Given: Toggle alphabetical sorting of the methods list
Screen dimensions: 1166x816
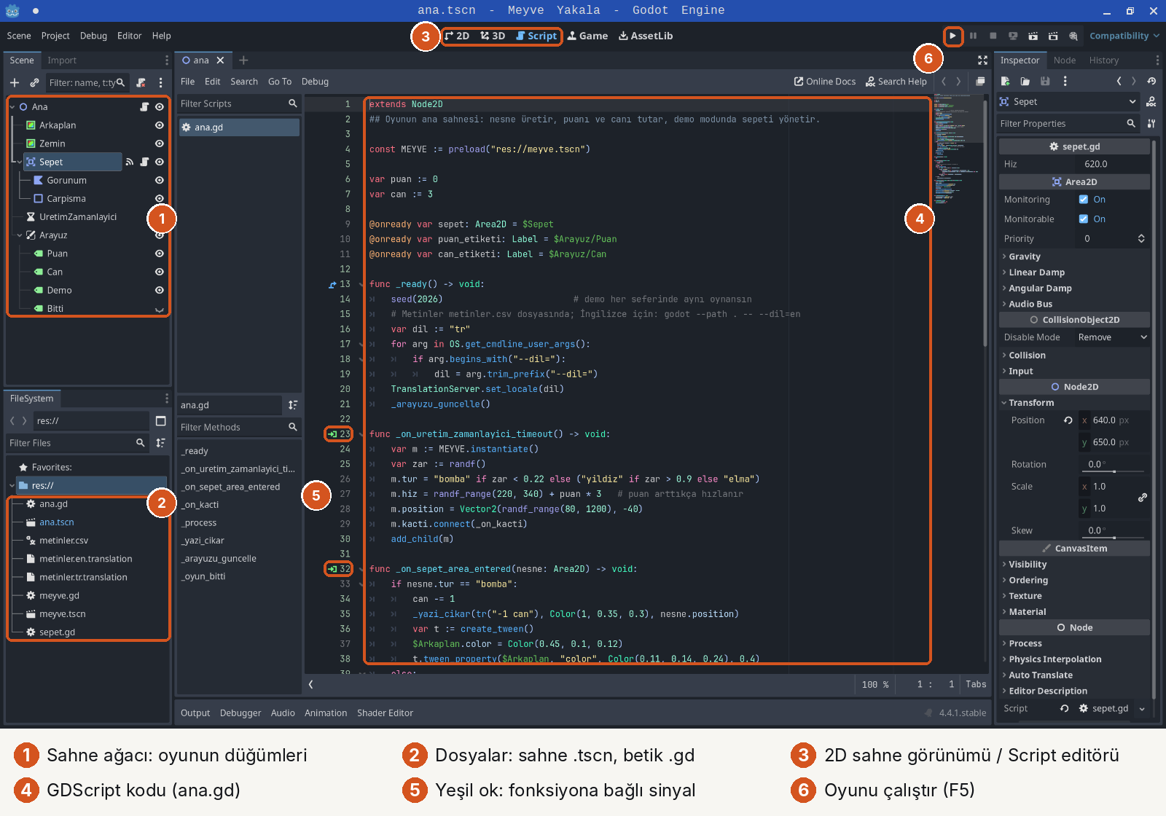Looking at the screenshot, I should pos(293,405).
